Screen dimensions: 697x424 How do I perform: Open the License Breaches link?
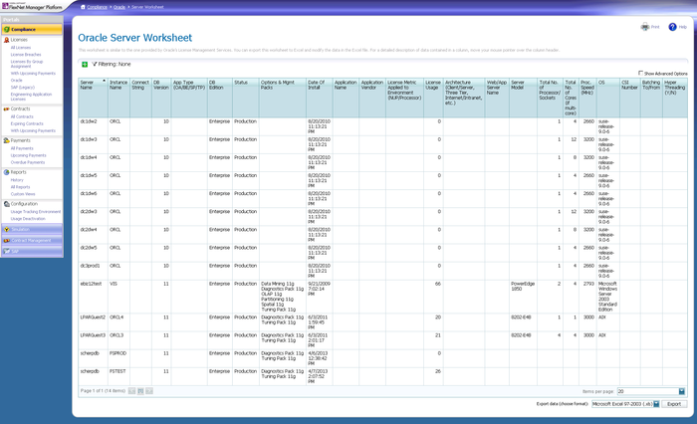pyautogui.click(x=27, y=54)
